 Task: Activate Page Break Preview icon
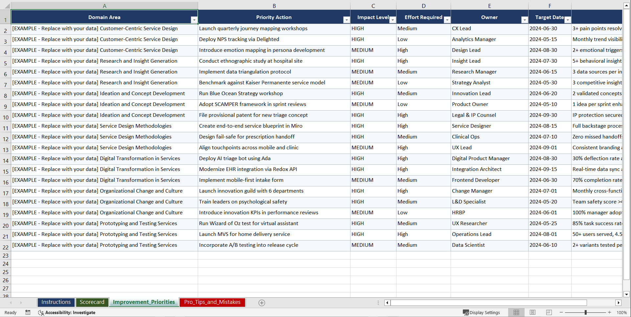tap(549, 312)
